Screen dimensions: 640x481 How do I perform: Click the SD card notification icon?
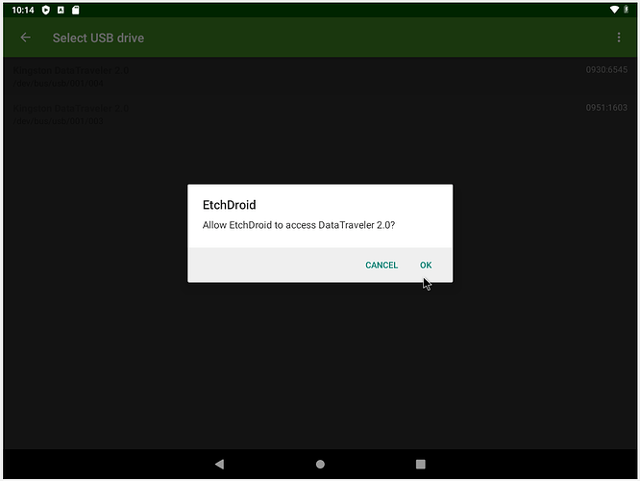76,10
